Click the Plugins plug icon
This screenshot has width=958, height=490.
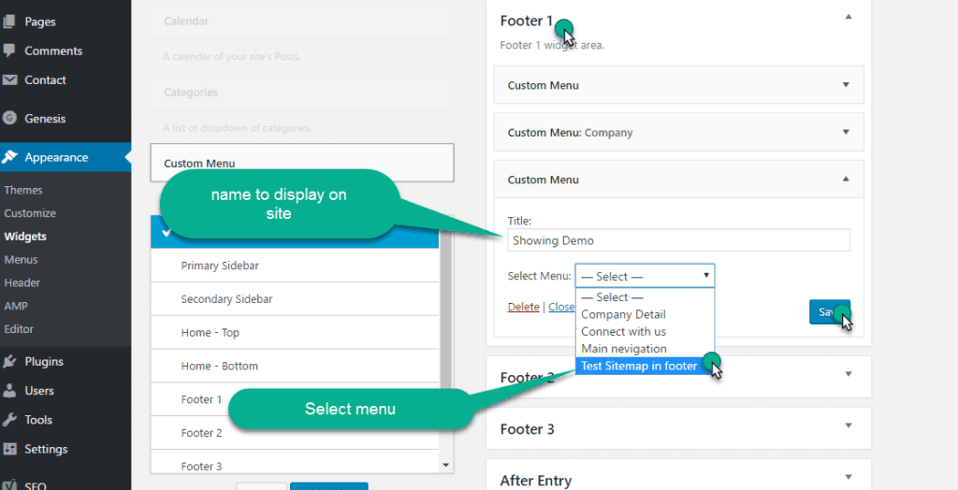pyautogui.click(x=9, y=361)
